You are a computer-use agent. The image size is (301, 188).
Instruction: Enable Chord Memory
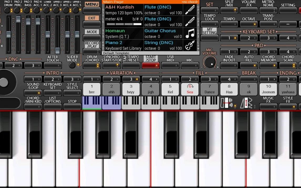coord(268,65)
